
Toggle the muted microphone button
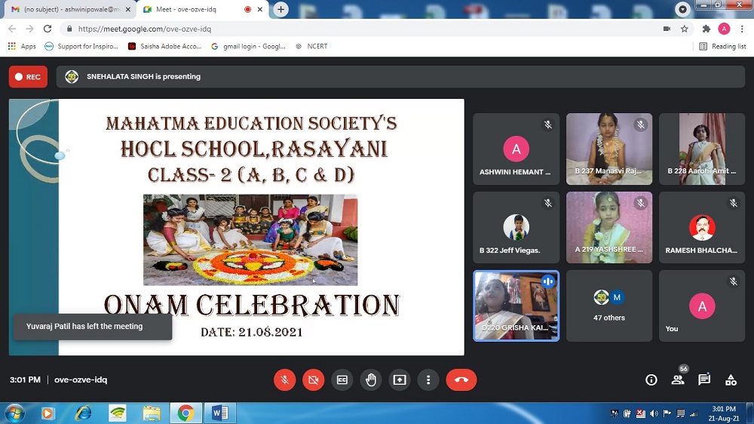(x=284, y=380)
